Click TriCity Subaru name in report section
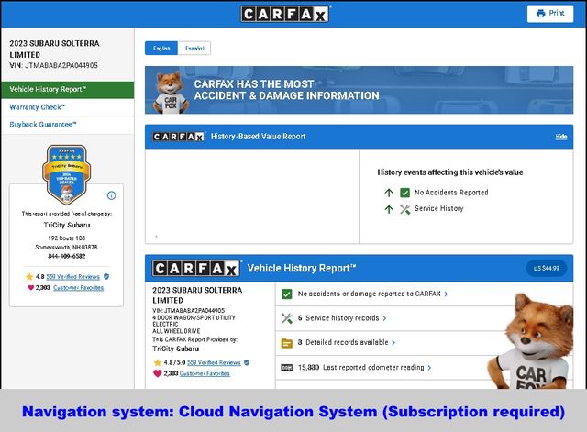This screenshot has width=587, height=432. coord(175,349)
